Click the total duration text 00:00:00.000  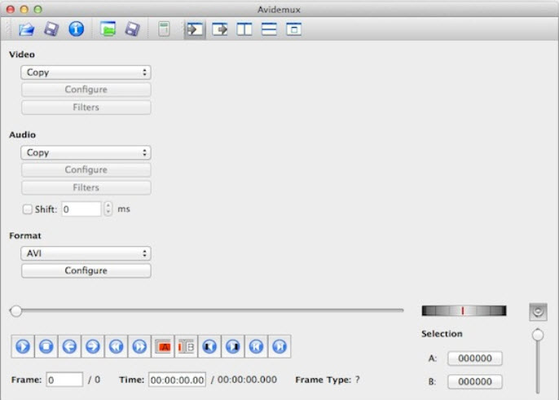click(247, 380)
